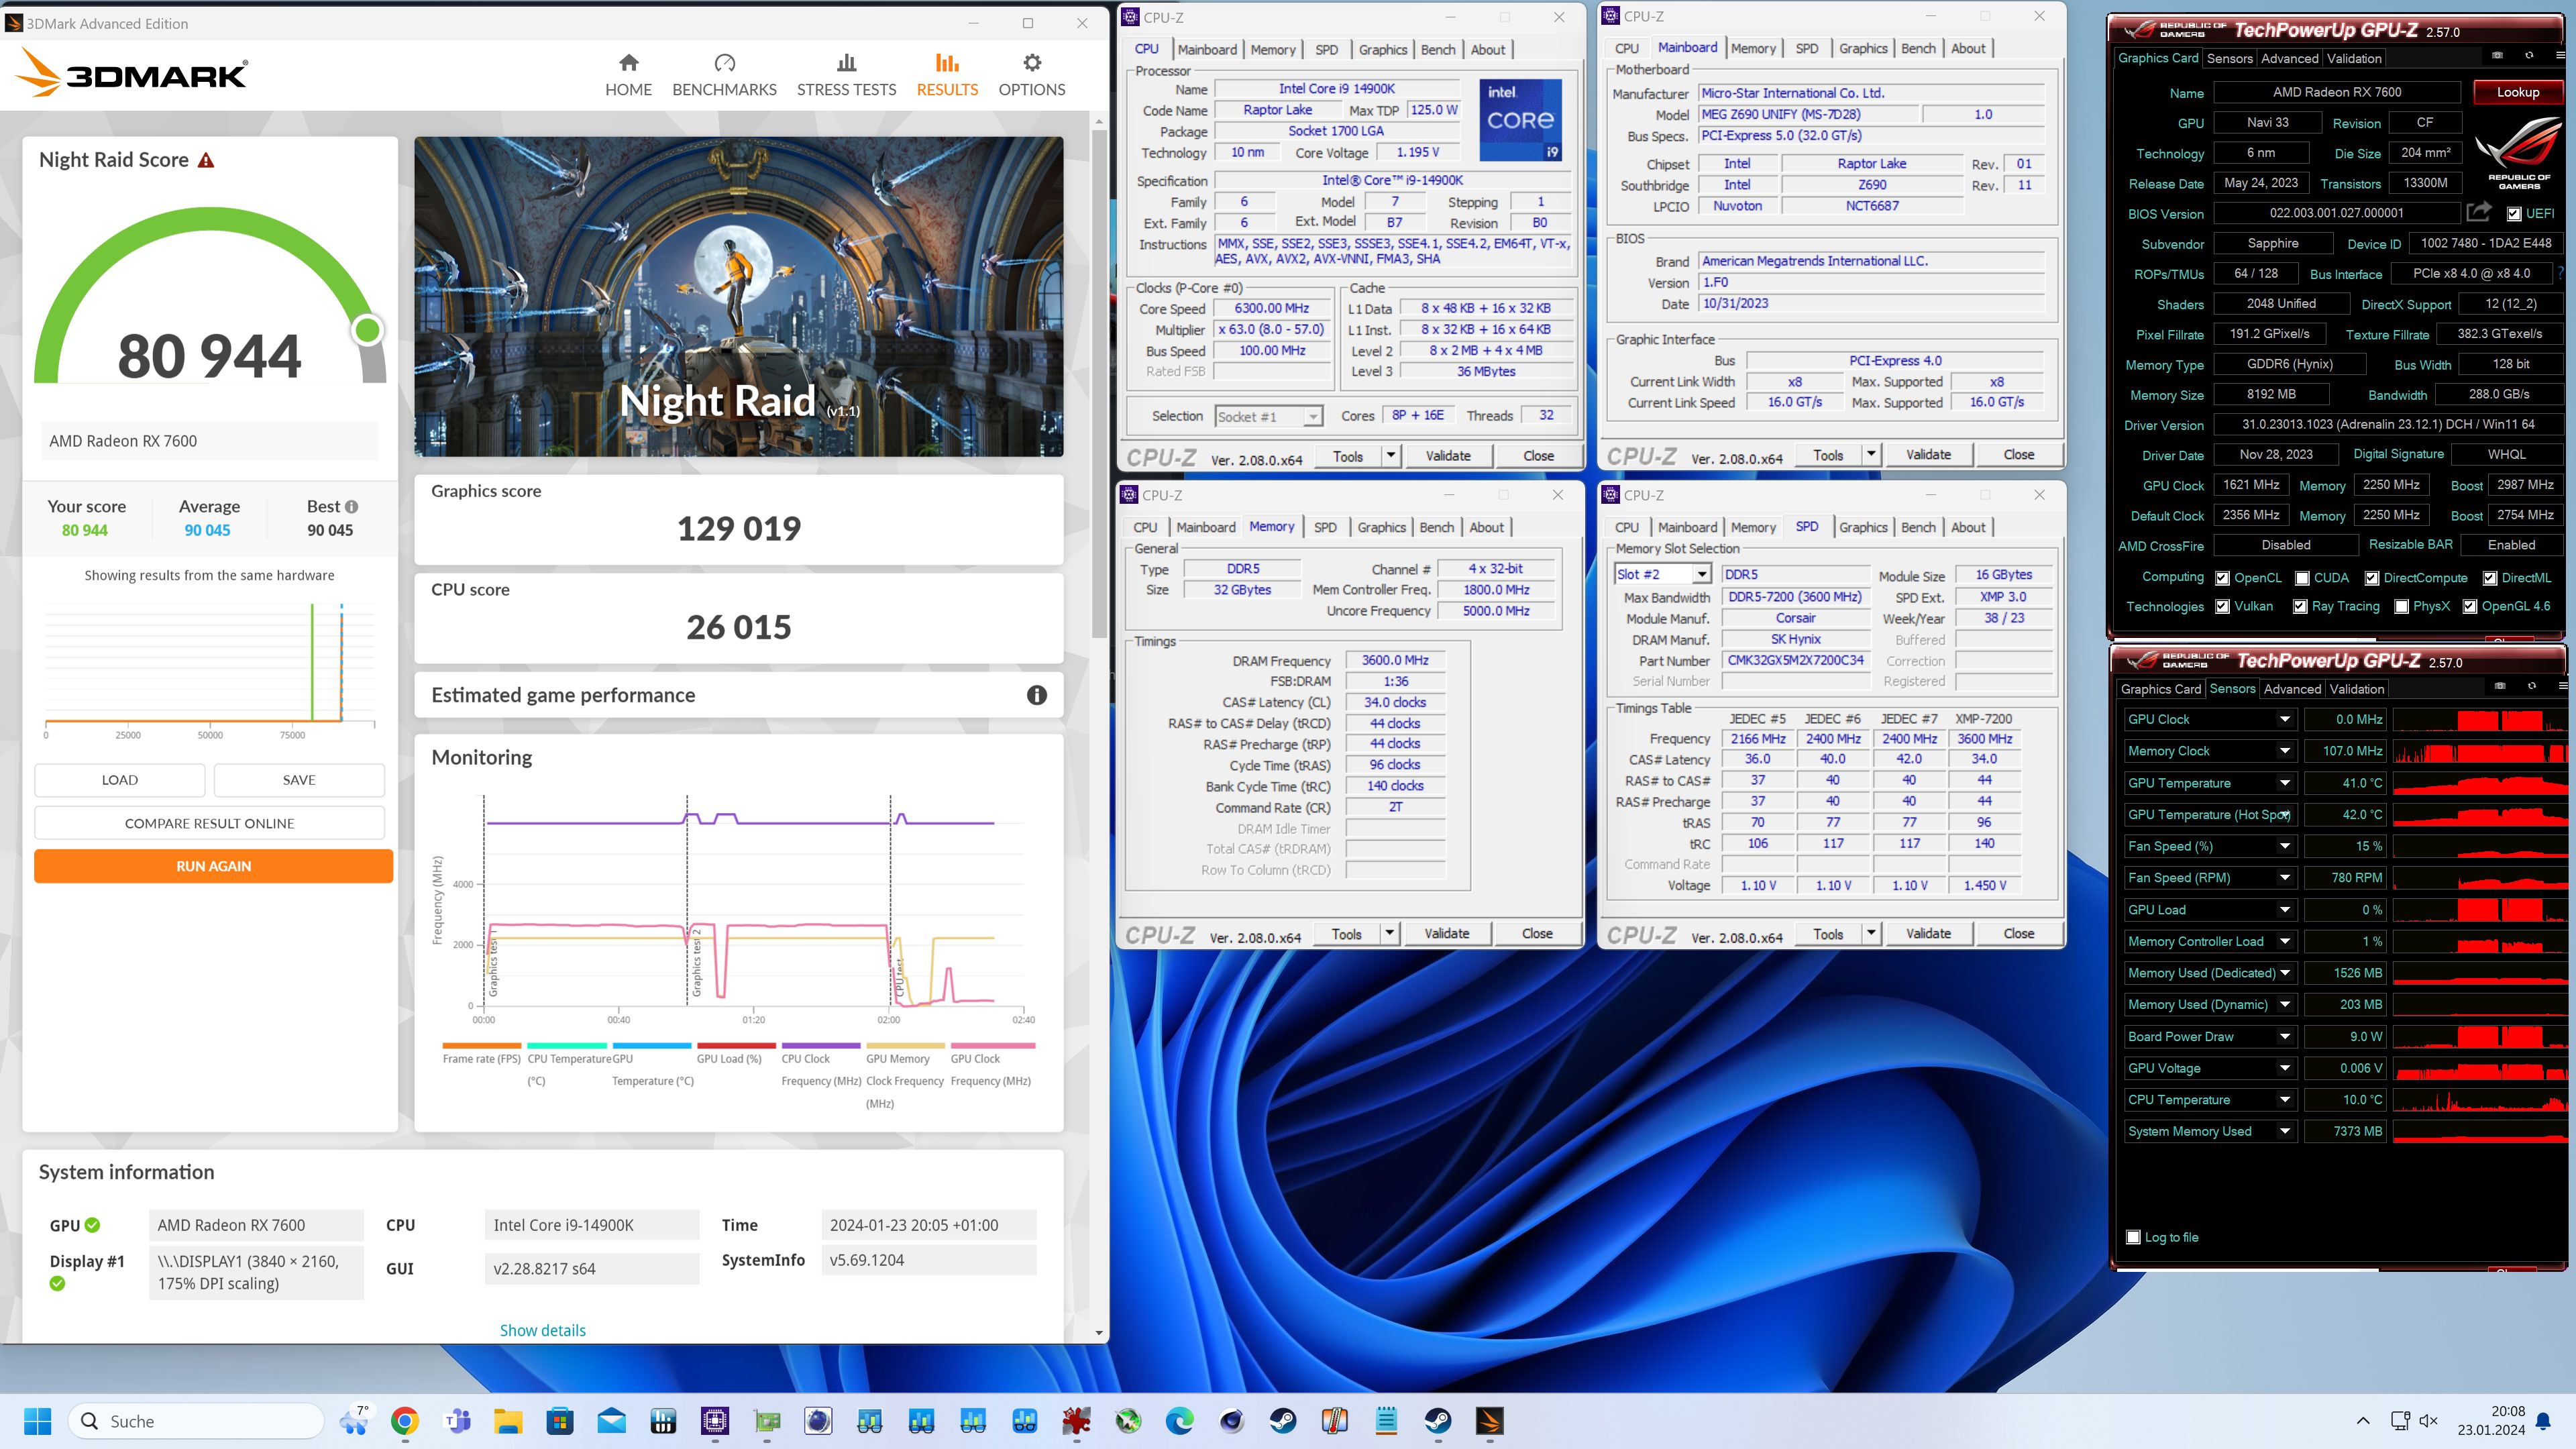The height and width of the screenshot is (1449, 2576).
Task: Open the Mail app from the taskbar
Action: click(611, 1421)
